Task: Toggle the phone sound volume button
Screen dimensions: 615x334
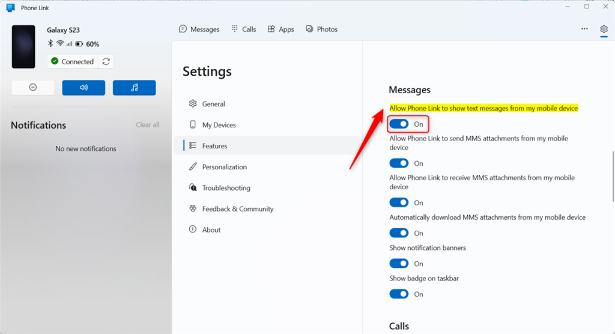Action: (83, 88)
